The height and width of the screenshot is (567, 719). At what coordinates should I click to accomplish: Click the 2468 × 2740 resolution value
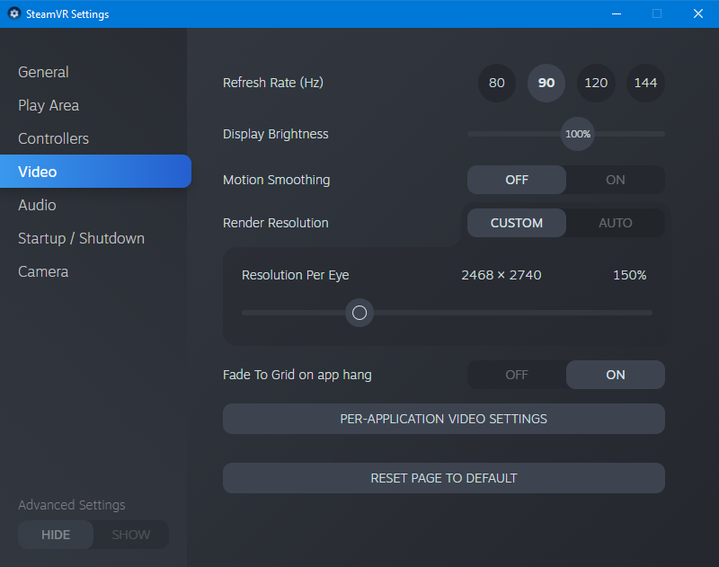pyautogui.click(x=502, y=275)
